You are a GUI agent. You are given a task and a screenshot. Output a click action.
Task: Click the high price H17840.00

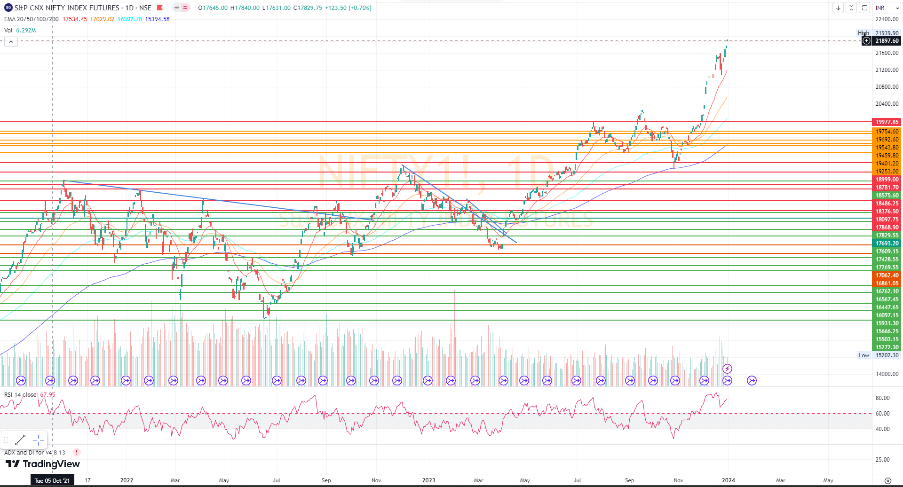point(245,8)
